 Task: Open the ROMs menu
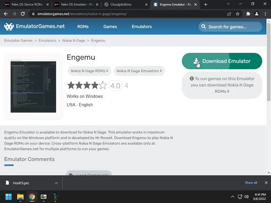(83, 27)
